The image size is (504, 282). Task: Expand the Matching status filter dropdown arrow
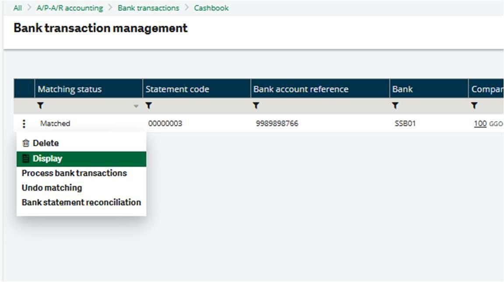pos(136,107)
